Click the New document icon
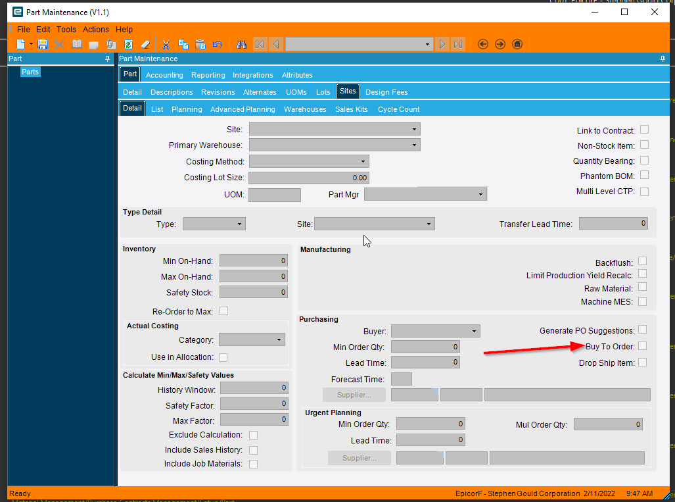 coord(20,44)
